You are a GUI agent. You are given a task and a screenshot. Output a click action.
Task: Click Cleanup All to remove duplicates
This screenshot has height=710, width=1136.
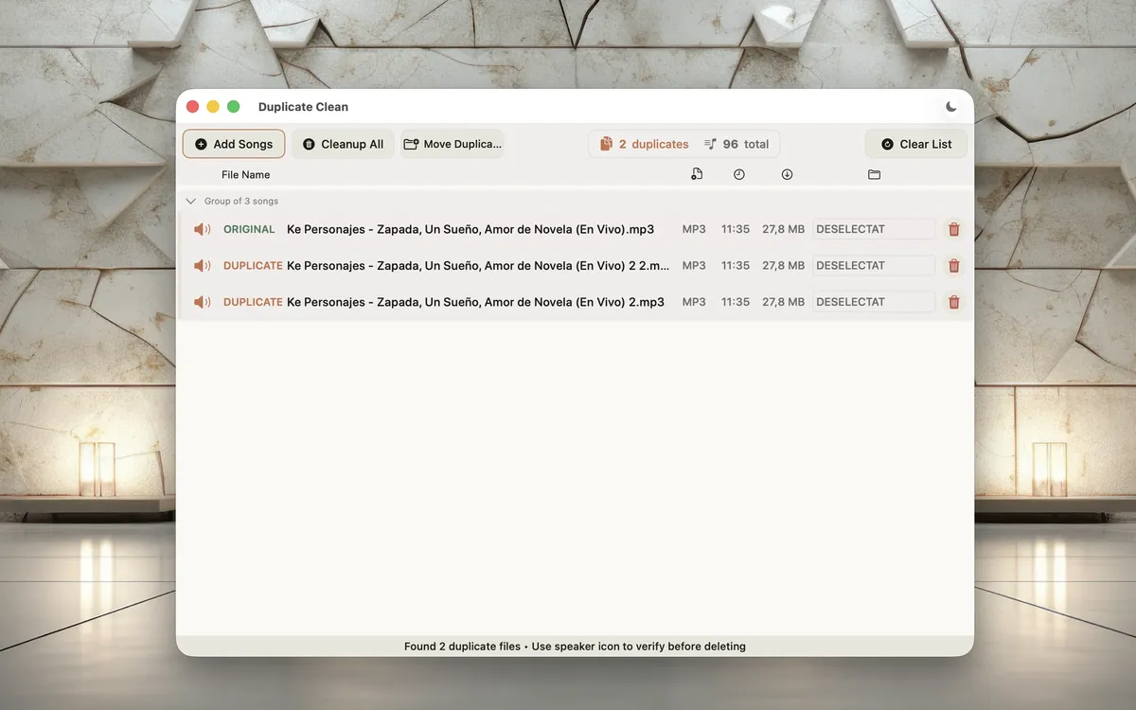343,143
